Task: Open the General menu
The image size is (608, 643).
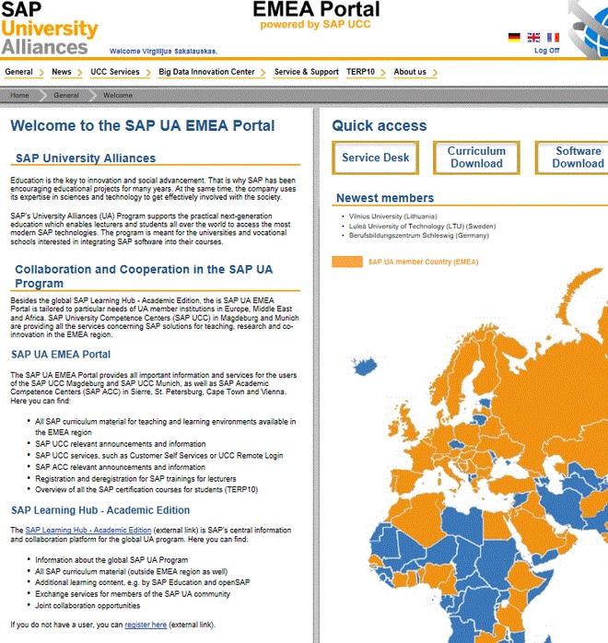Action: click(x=18, y=72)
